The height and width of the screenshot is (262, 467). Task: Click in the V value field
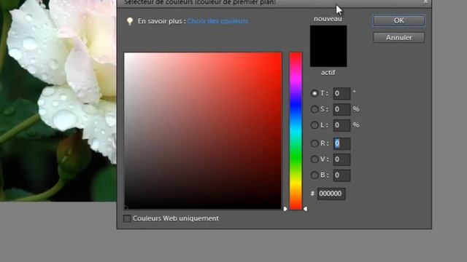point(341,159)
